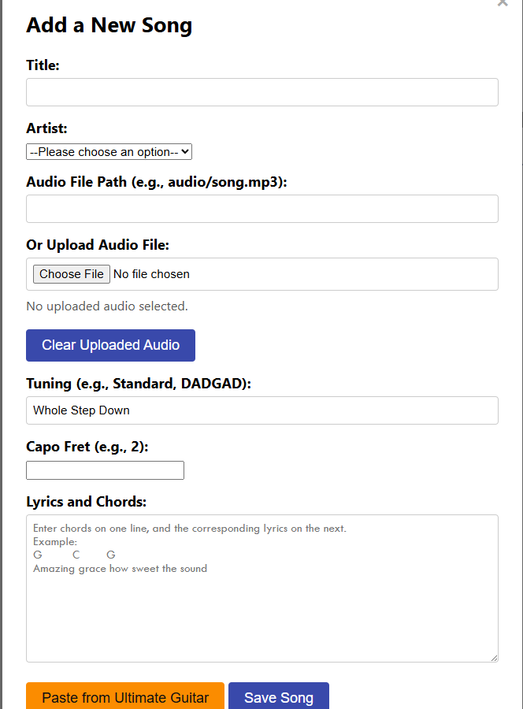This screenshot has width=523, height=709.
Task: Click the Choose File button
Action: [71, 274]
